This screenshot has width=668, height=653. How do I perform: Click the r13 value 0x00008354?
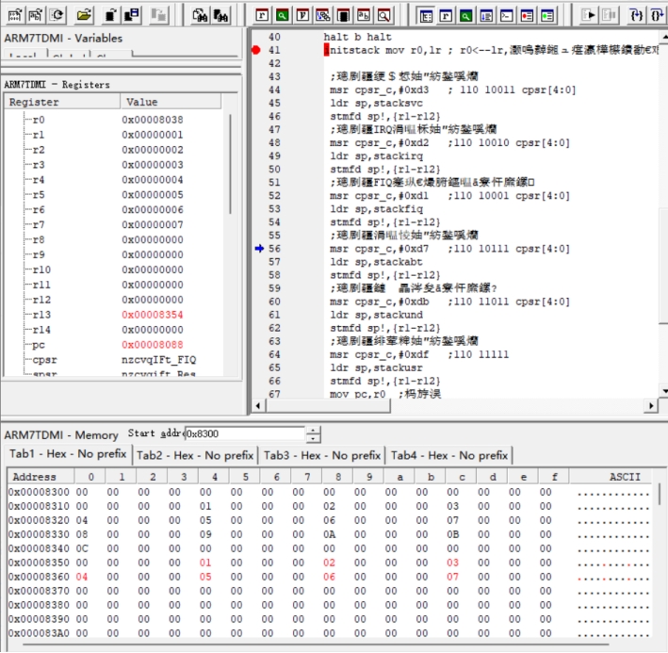coord(153,315)
